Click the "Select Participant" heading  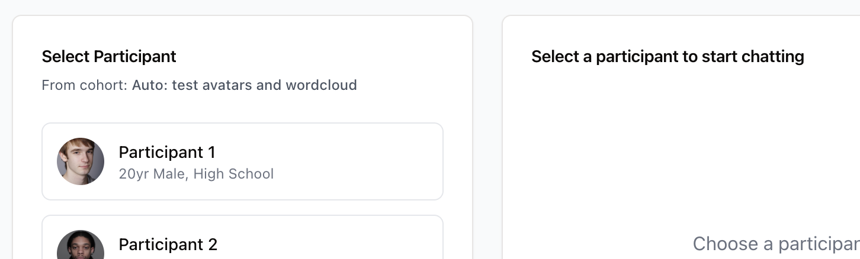[x=109, y=57]
